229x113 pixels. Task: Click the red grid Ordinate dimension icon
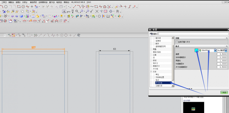tap(65, 21)
